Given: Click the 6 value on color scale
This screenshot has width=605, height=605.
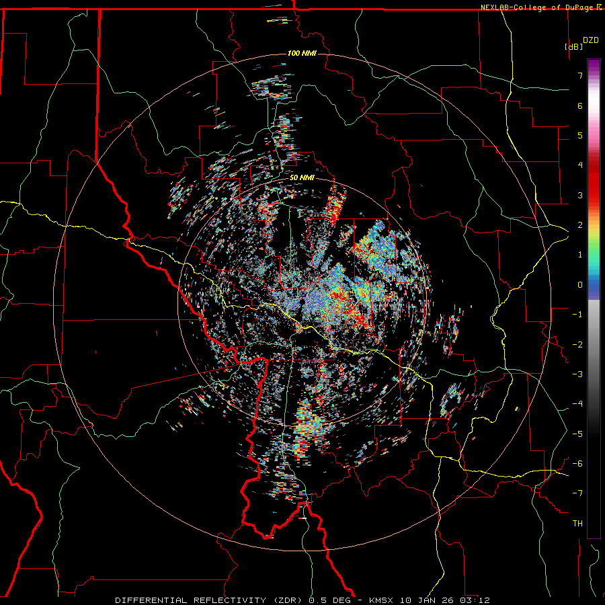Looking at the screenshot, I should [x=580, y=106].
